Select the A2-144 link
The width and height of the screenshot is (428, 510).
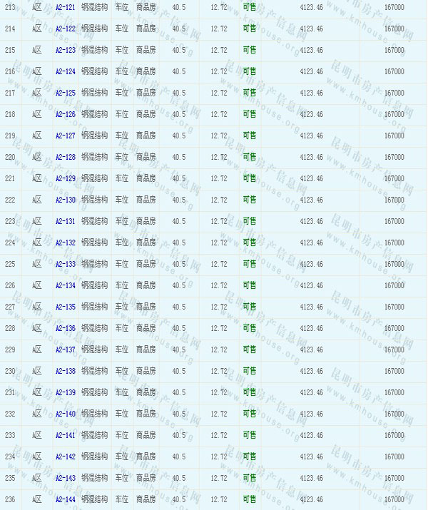[65, 499]
